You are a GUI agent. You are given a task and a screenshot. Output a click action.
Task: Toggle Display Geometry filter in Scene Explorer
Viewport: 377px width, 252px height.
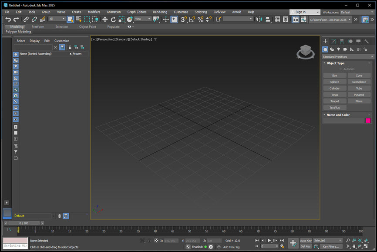tap(16, 54)
